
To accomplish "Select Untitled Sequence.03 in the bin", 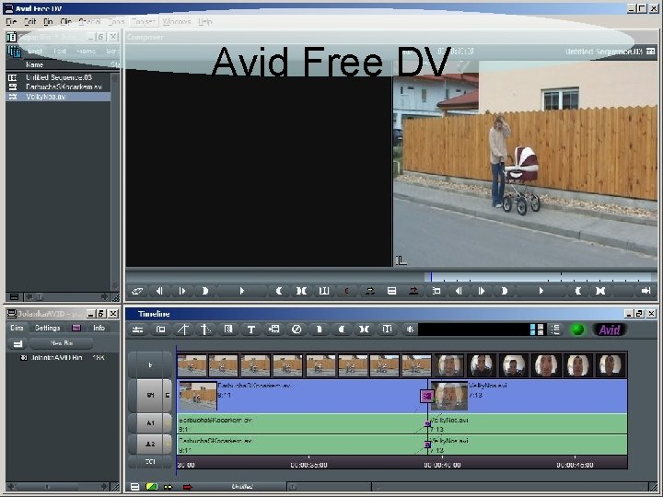I will click(58, 77).
